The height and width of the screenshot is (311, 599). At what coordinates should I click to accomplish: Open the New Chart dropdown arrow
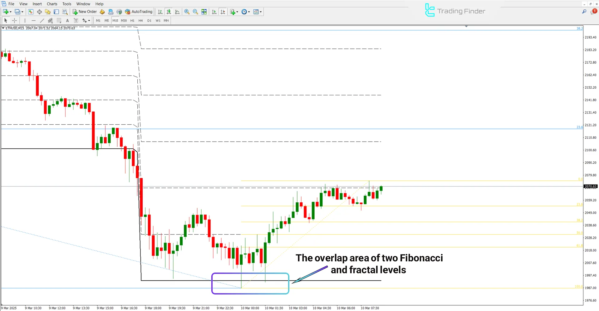click(10, 12)
